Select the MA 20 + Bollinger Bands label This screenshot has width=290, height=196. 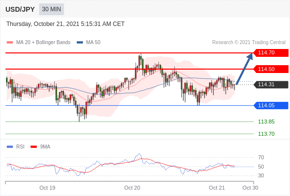pyautogui.click(x=43, y=43)
